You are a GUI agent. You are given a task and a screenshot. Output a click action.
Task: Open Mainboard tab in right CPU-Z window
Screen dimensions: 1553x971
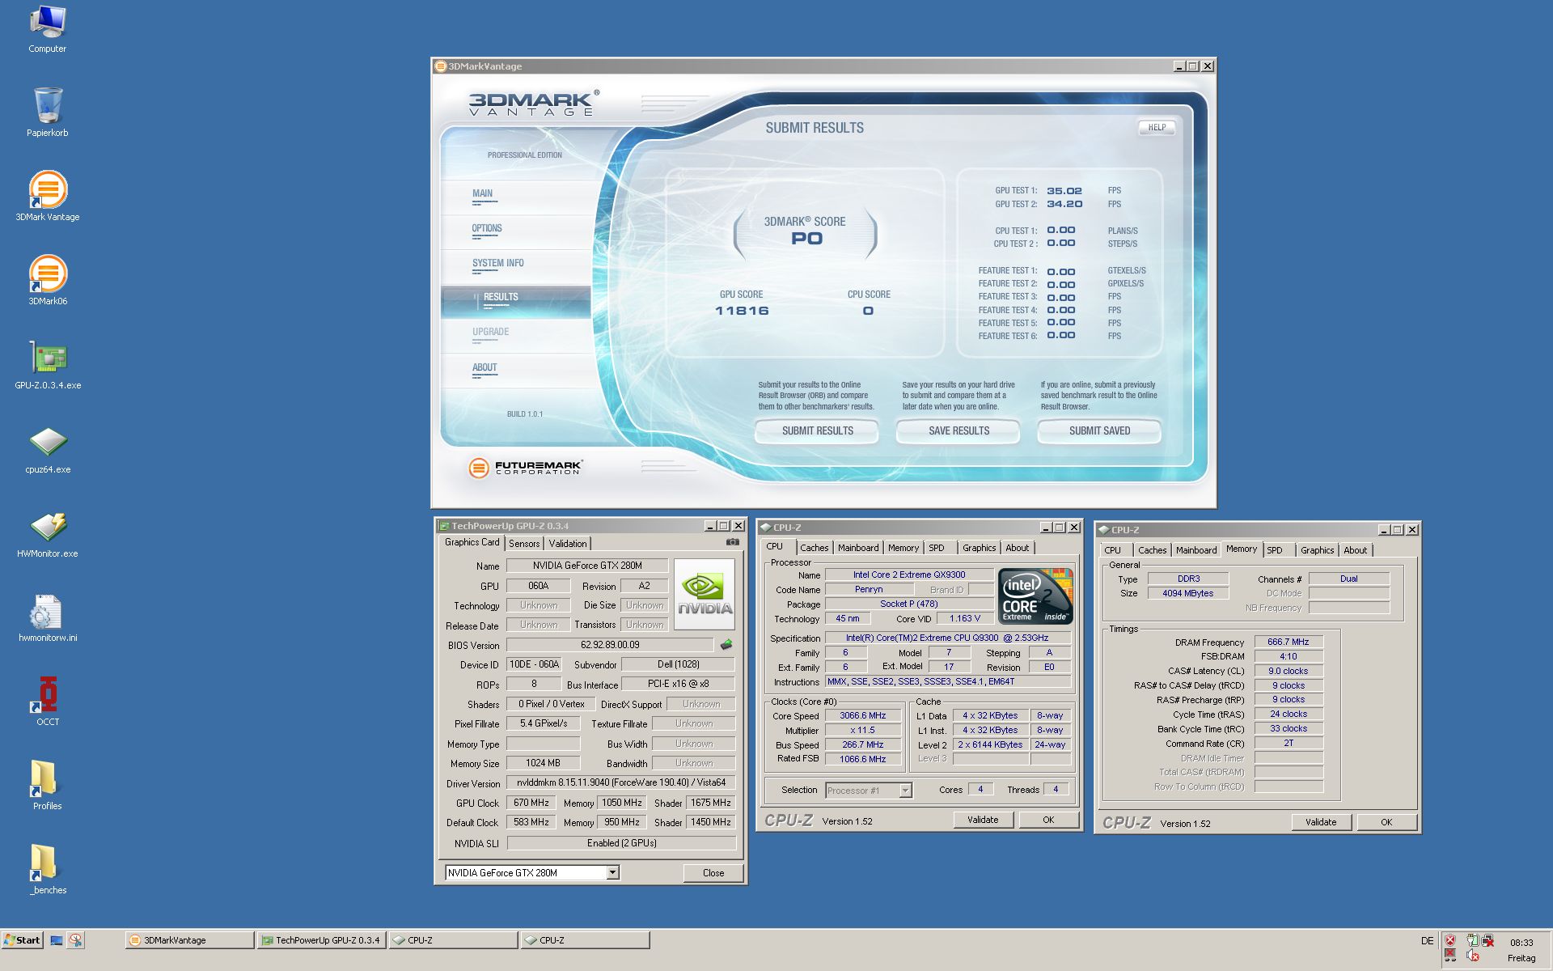pos(1196,550)
